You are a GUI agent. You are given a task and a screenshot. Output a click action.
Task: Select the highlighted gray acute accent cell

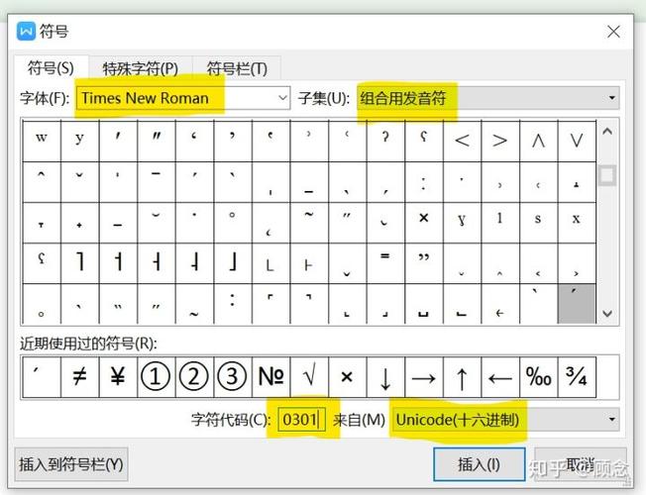click(x=577, y=304)
